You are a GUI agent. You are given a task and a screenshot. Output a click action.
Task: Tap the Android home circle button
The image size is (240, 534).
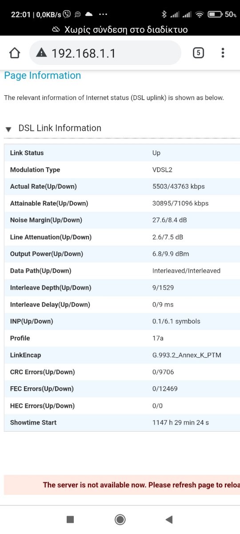120,519
